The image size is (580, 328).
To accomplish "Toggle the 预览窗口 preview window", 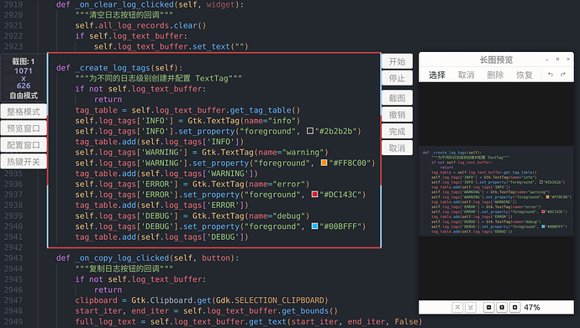I will (24, 128).
